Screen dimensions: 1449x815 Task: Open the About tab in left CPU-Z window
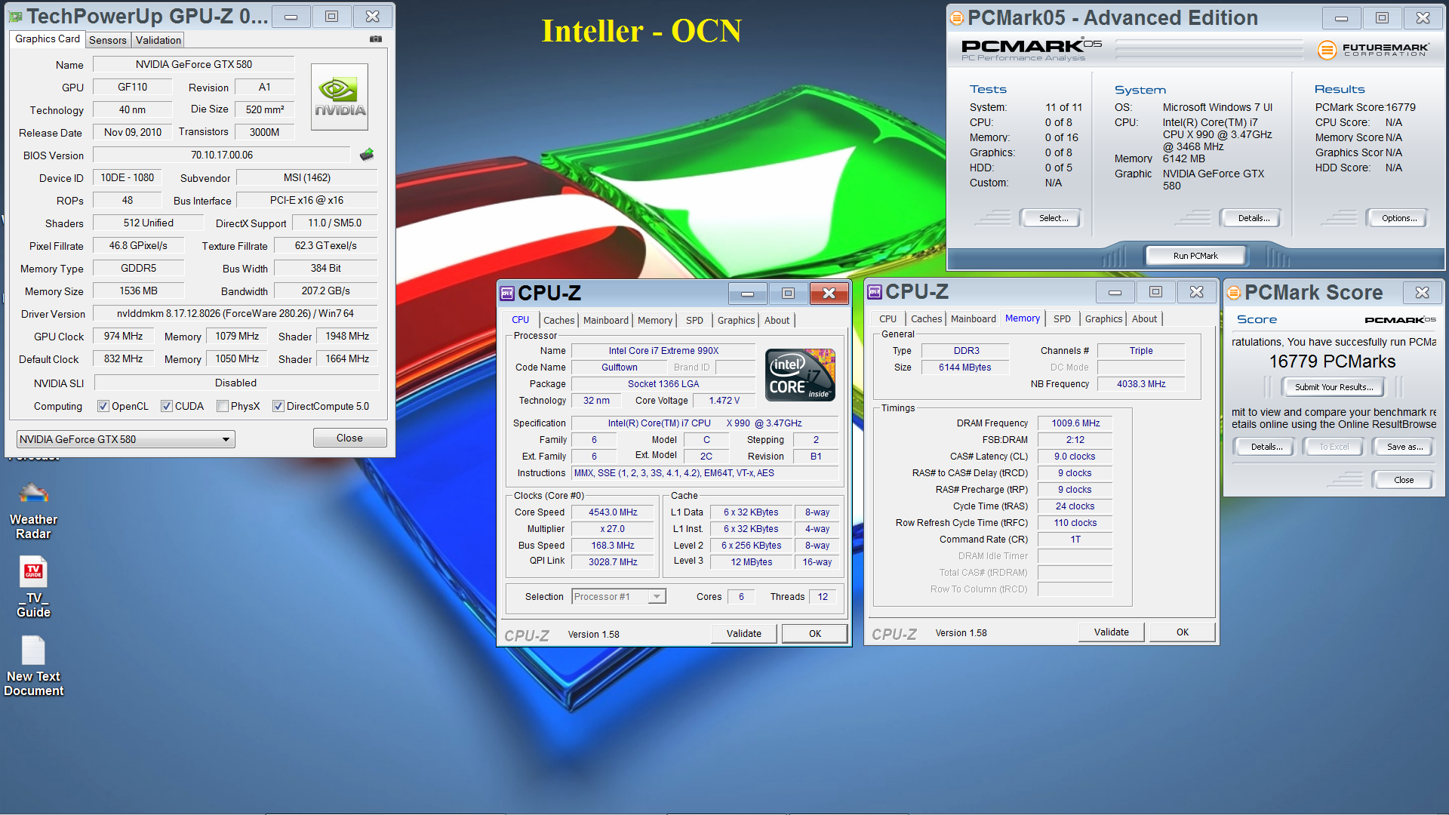click(777, 321)
